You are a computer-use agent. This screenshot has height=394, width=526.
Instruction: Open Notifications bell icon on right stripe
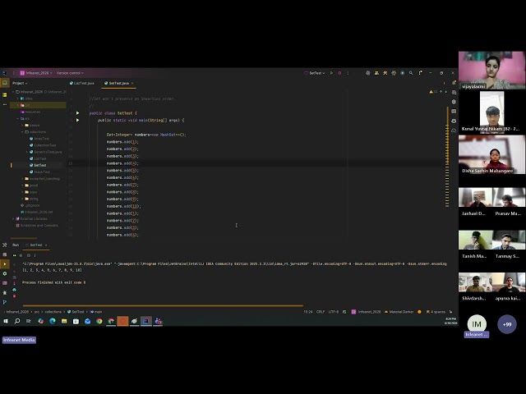point(454,83)
